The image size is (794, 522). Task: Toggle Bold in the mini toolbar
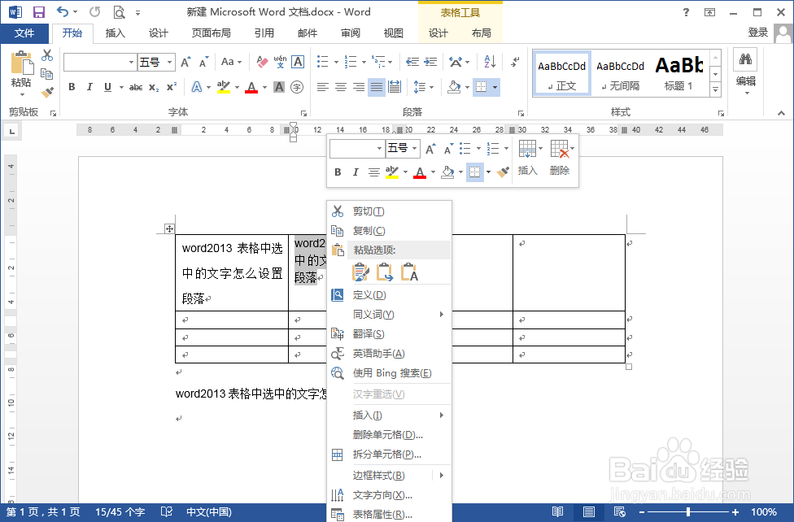click(338, 172)
